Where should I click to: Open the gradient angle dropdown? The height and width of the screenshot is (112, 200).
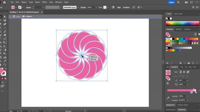187,80
